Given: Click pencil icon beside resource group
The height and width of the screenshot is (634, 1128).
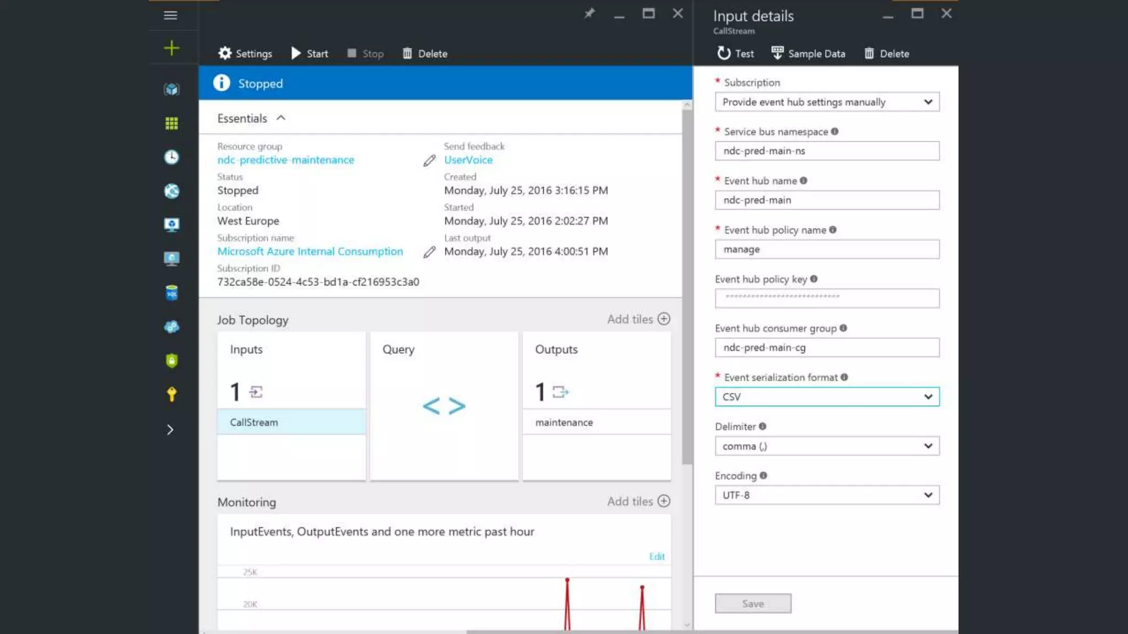Looking at the screenshot, I should tap(429, 161).
